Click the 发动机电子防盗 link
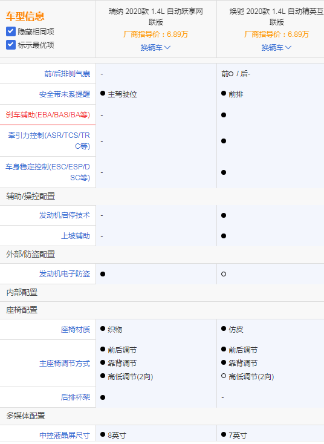324x444 pixels. (x=65, y=274)
